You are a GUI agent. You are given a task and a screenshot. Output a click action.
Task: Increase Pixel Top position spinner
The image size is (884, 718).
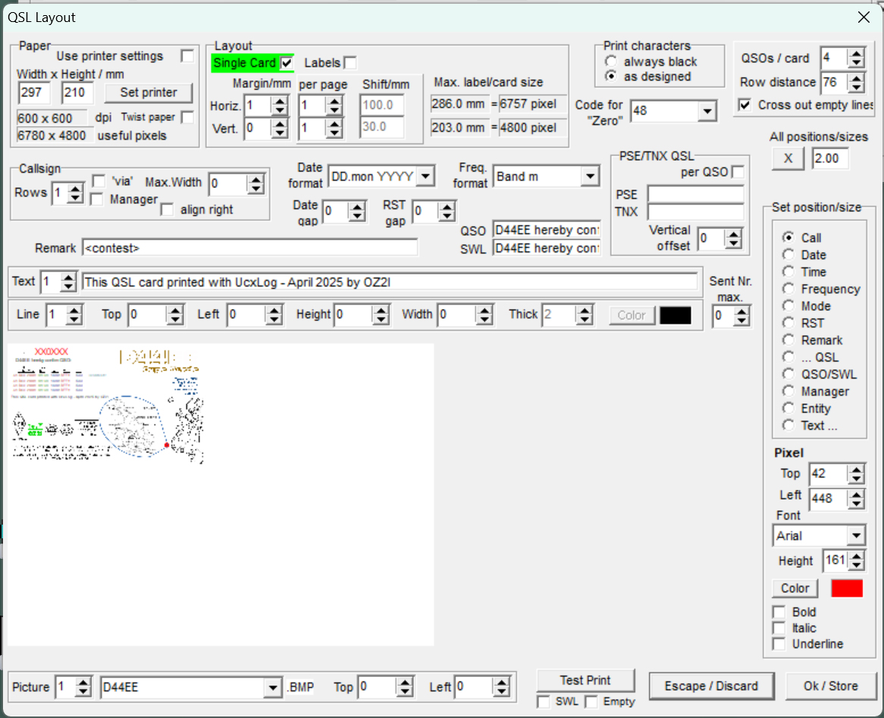point(856,470)
